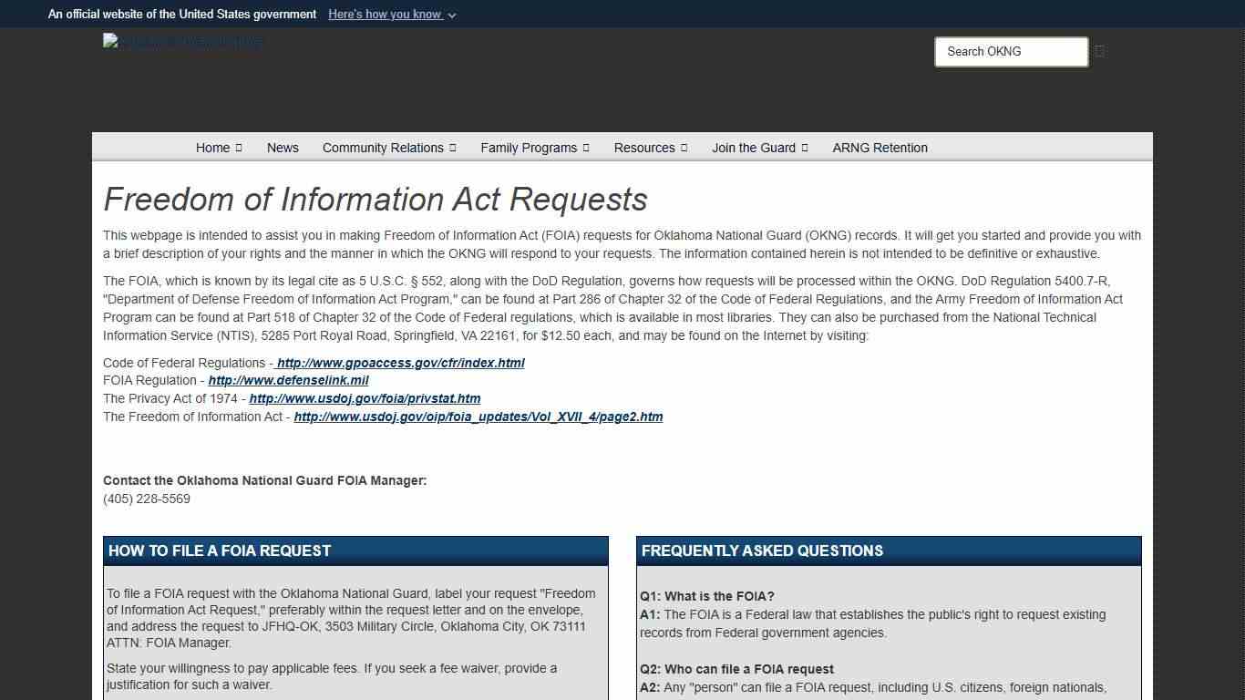Open the Resources dropdown
Image resolution: width=1245 pixels, height=700 pixels.
[650, 148]
